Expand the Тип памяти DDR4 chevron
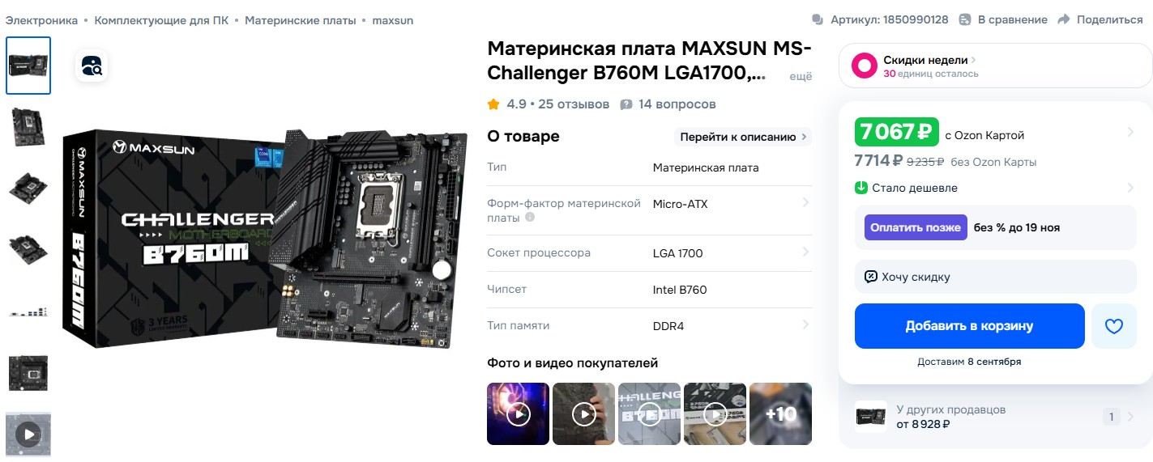1153x462 pixels. [x=805, y=325]
